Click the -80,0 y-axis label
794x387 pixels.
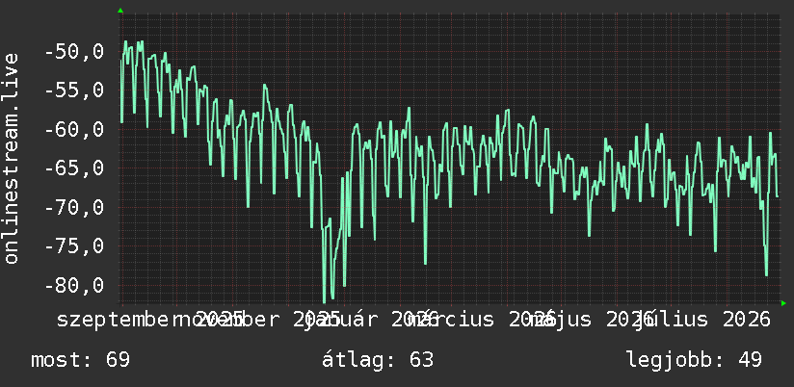pos(74,285)
